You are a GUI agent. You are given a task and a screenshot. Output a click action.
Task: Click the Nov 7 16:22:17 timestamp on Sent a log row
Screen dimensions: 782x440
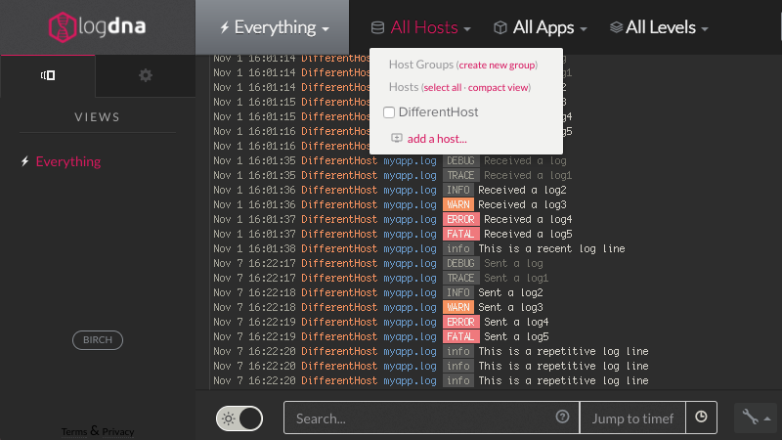click(254, 263)
